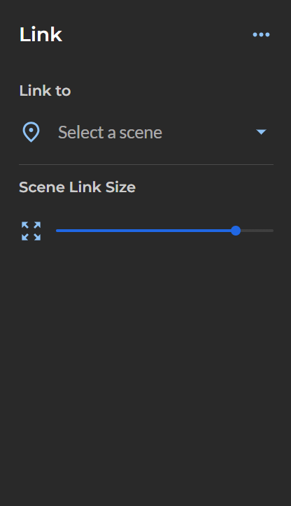Click the location pin icon beside scene selector
The width and height of the screenshot is (291, 506).
tap(31, 132)
